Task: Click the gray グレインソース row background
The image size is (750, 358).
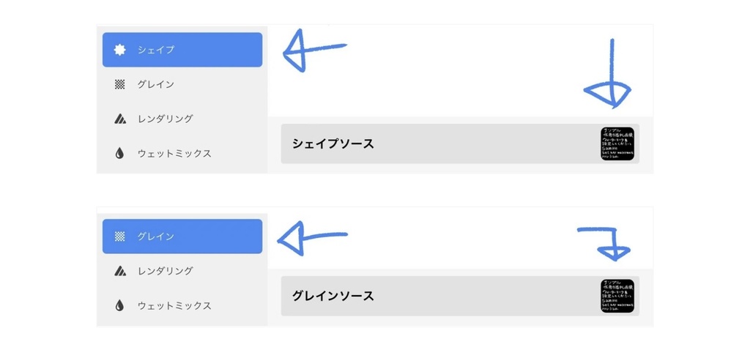Action: pyautogui.click(x=483, y=296)
